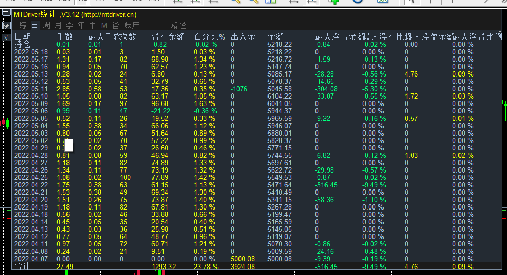The image size is (507, 275).
Task: Switch to the 账户 account tab
Action: point(132,25)
